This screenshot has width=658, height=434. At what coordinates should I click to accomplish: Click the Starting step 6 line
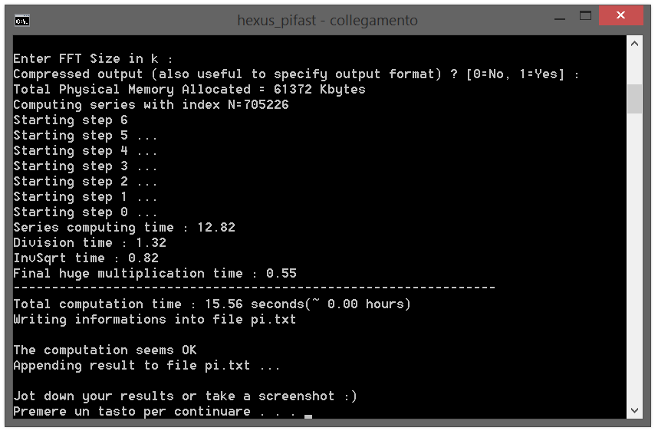(71, 120)
